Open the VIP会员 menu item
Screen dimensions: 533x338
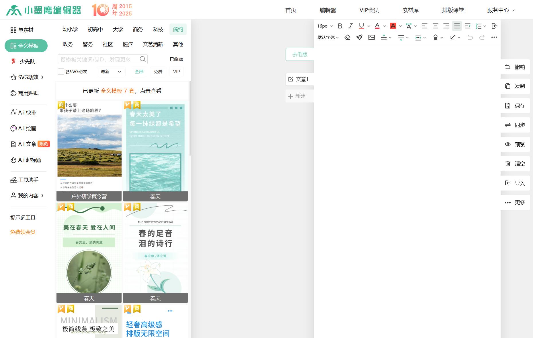369,10
